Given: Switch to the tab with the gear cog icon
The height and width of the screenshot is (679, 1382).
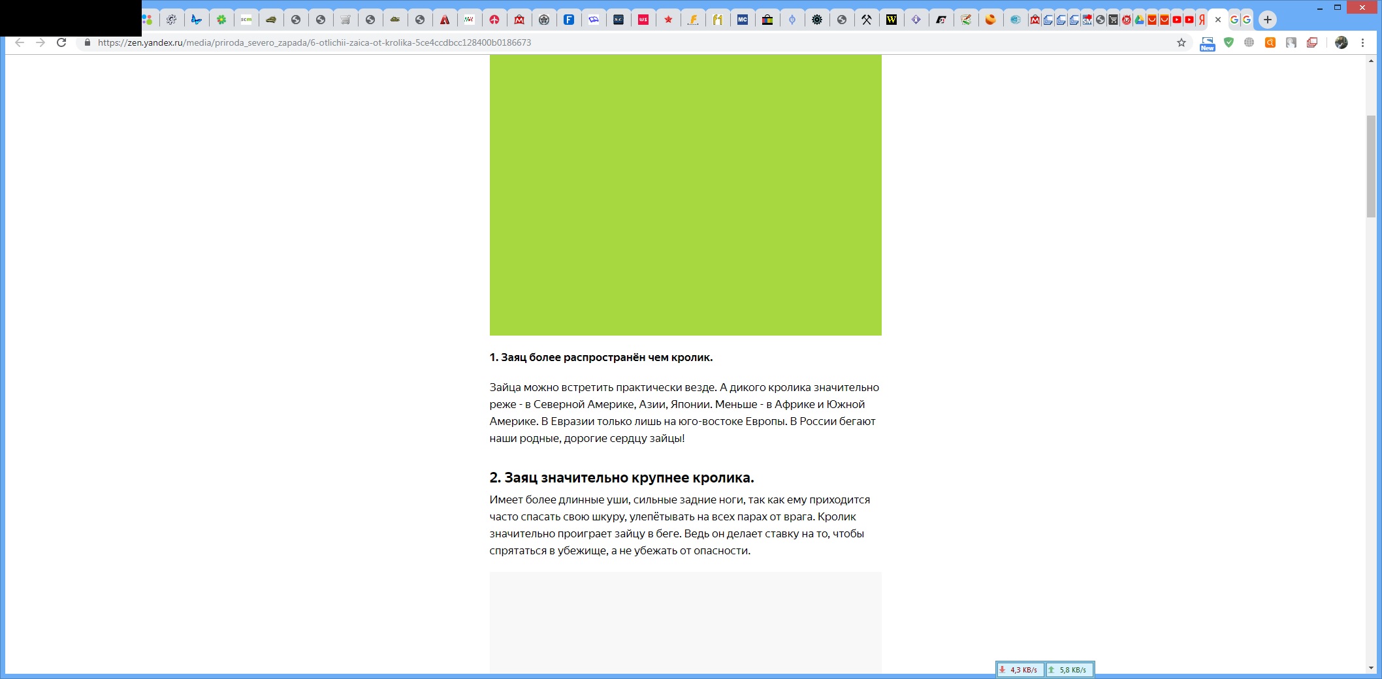Looking at the screenshot, I should tap(172, 20).
